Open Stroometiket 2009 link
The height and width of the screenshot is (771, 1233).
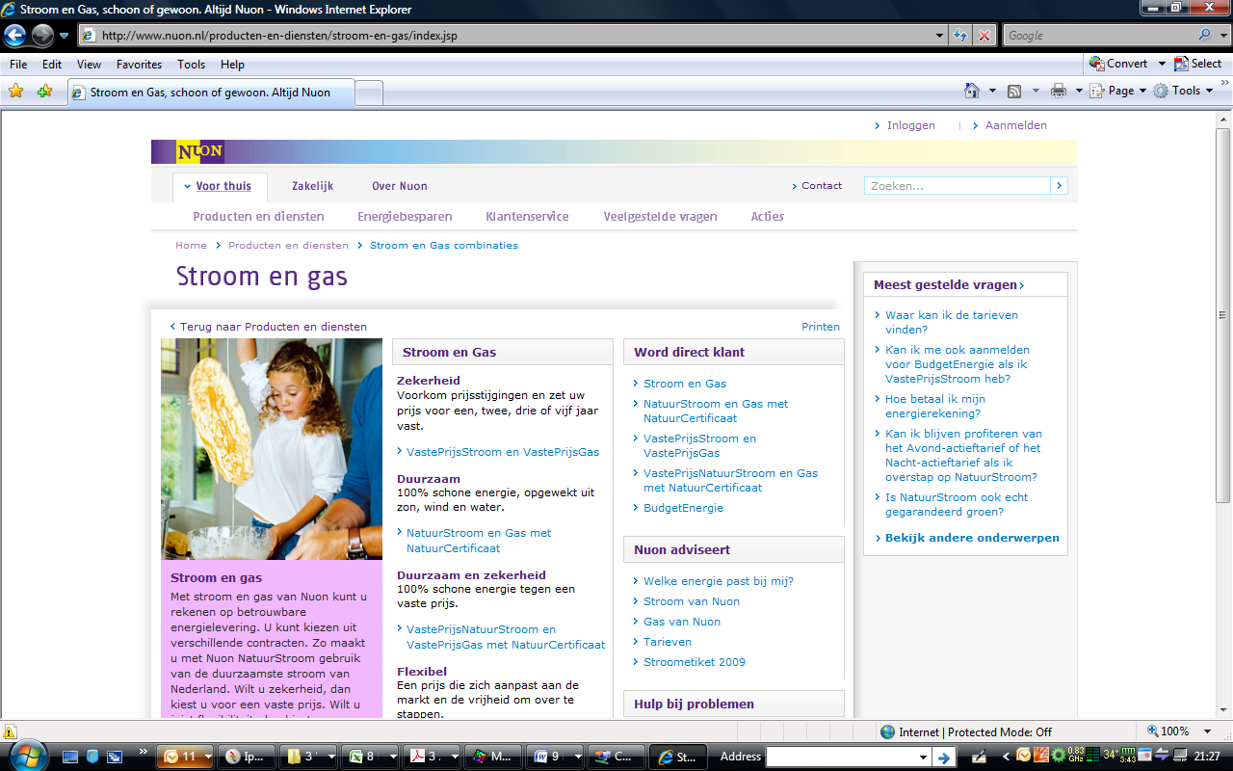(x=695, y=662)
